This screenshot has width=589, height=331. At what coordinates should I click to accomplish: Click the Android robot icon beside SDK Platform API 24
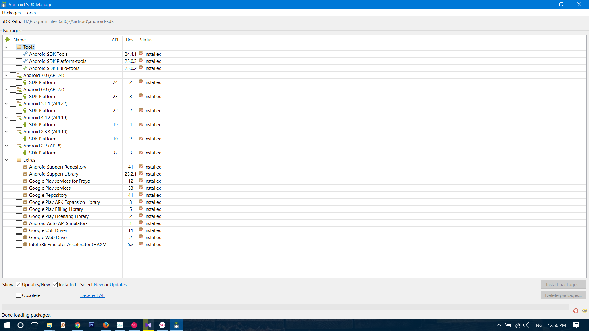pyautogui.click(x=25, y=82)
